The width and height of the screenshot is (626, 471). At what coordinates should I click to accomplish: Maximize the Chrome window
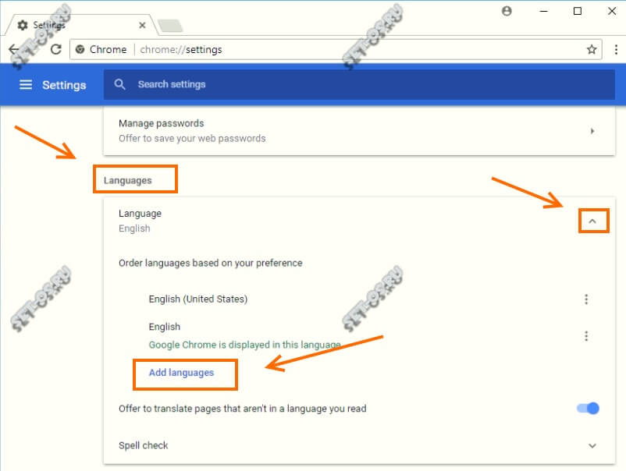click(x=578, y=11)
